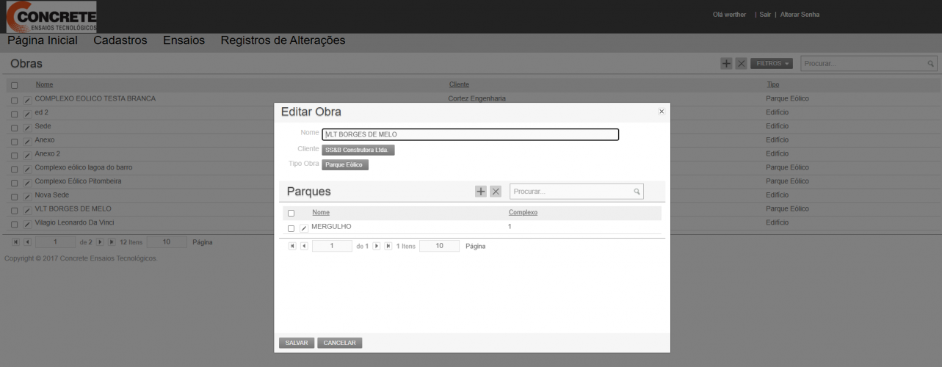Click the add (+) icon in the Parques panel
This screenshot has width=942, height=367.
481,192
